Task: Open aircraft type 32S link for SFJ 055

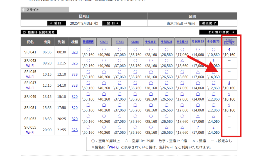Action: 75,130
